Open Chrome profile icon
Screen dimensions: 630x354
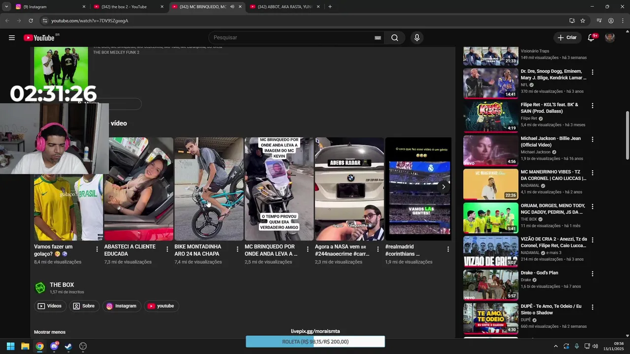[611, 21]
